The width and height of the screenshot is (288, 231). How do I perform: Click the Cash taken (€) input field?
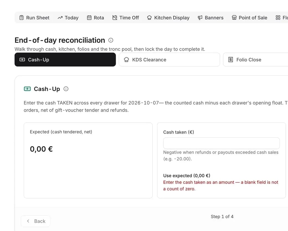222,143
